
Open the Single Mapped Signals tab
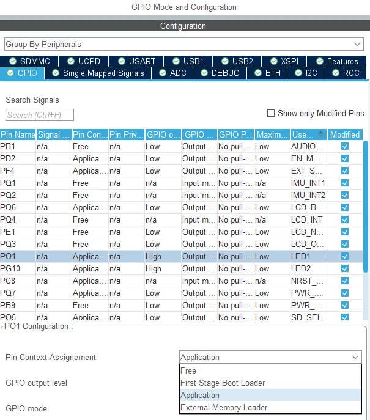98,73
